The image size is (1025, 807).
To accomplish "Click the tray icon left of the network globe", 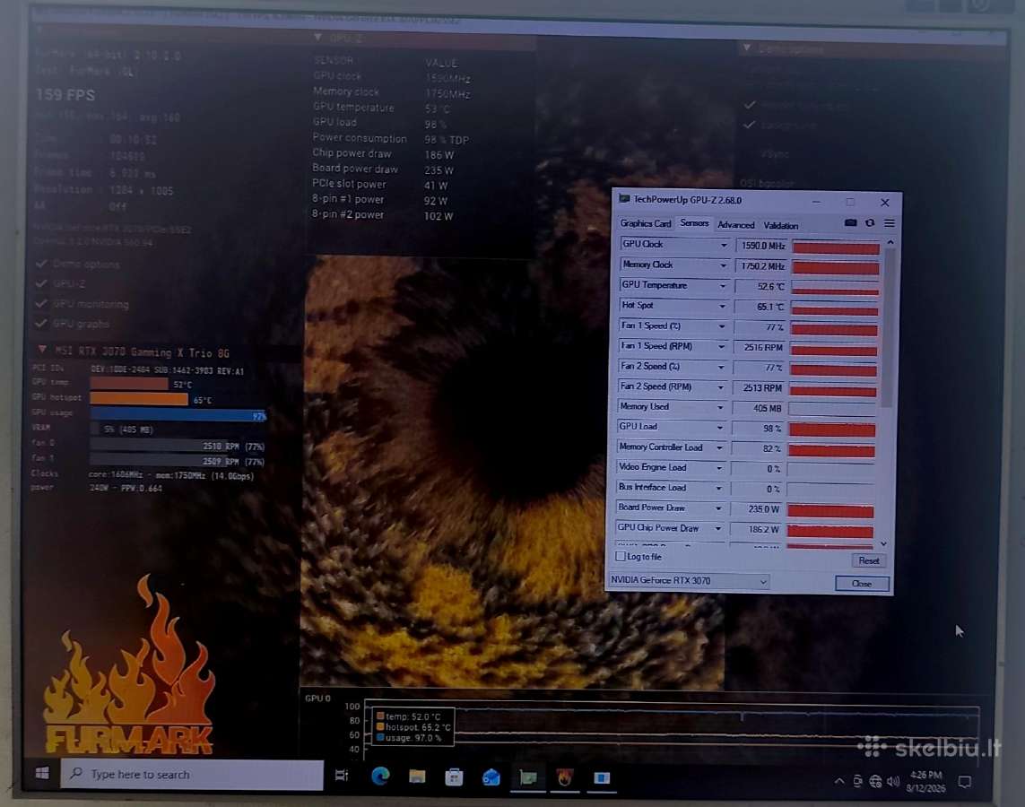I will pyautogui.click(x=857, y=782).
